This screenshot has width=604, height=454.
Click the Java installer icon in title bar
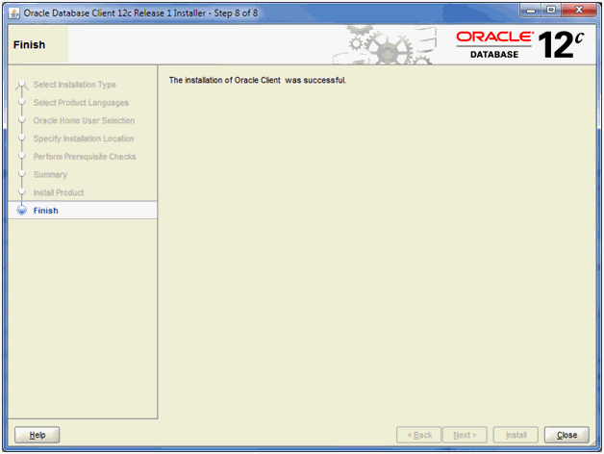point(13,13)
